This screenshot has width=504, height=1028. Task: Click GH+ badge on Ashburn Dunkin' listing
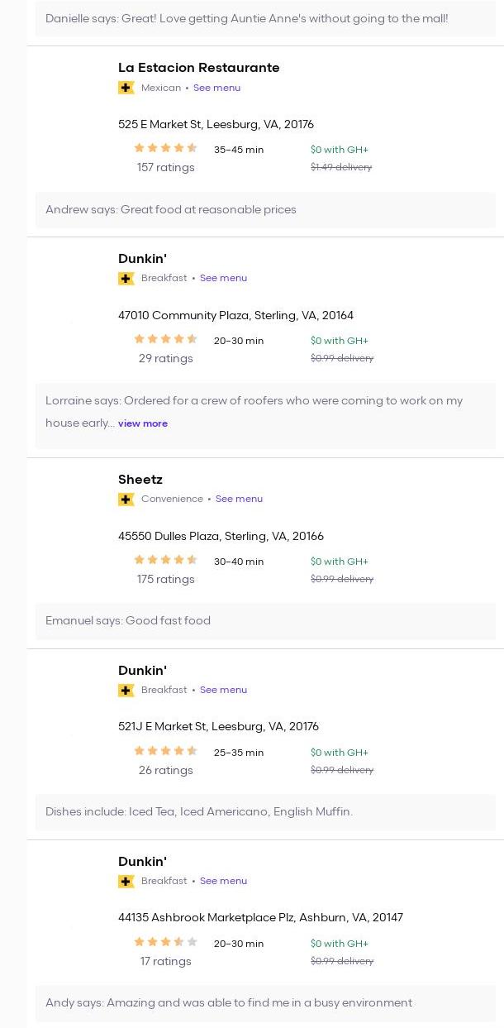tap(126, 882)
